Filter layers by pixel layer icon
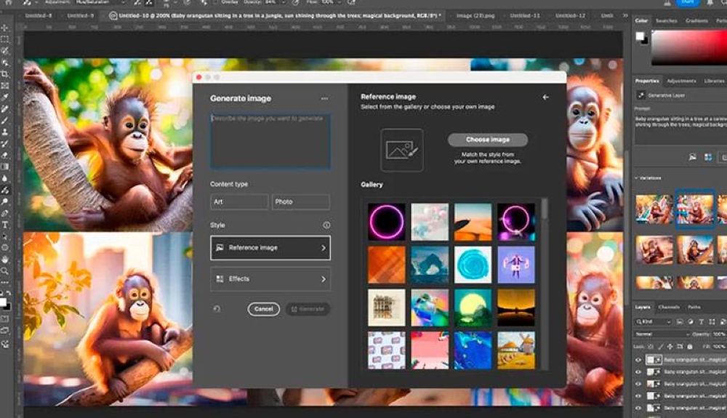 (x=680, y=321)
